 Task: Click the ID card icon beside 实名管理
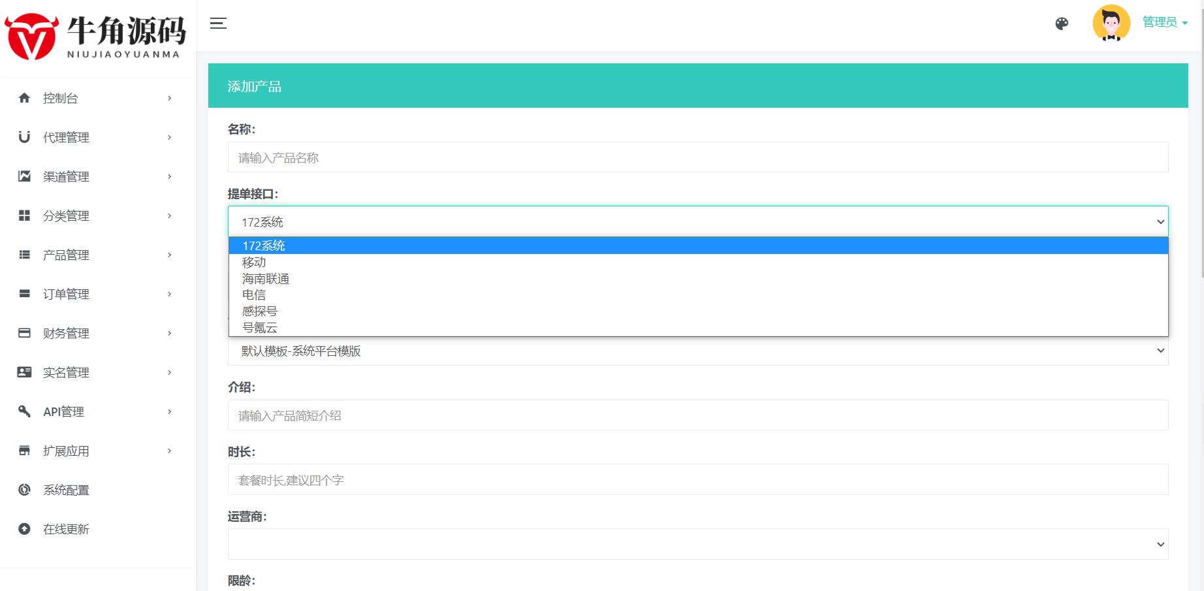point(24,372)
